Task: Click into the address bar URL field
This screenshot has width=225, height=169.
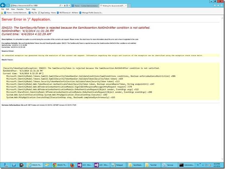Action: click(34, 5)
